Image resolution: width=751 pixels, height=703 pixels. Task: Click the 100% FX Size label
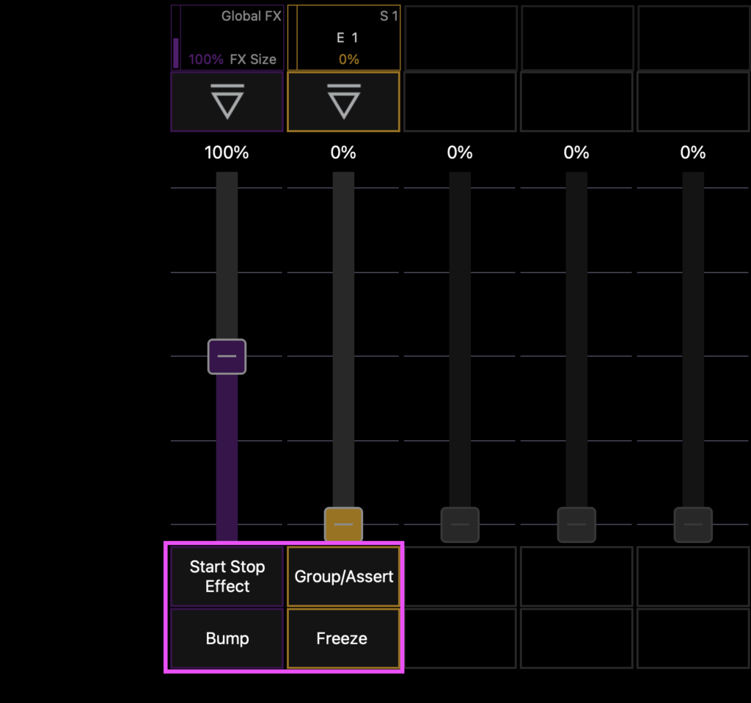click(232, 59)
